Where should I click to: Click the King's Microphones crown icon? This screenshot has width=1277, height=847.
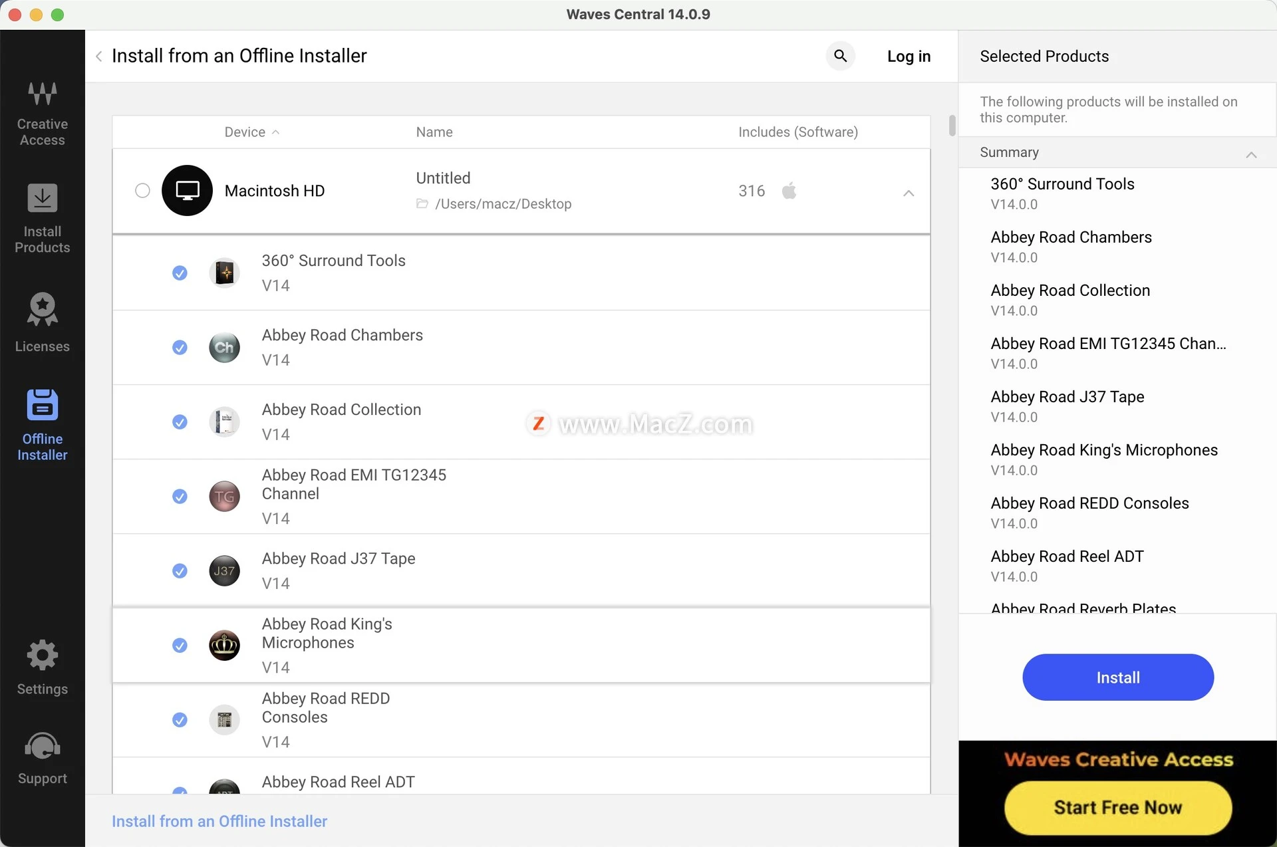225,645
